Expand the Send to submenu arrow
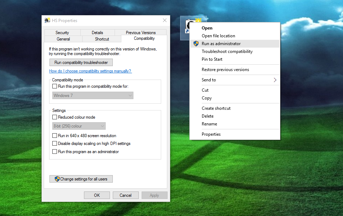The image size is (343, 216). (x=275, y=80)
